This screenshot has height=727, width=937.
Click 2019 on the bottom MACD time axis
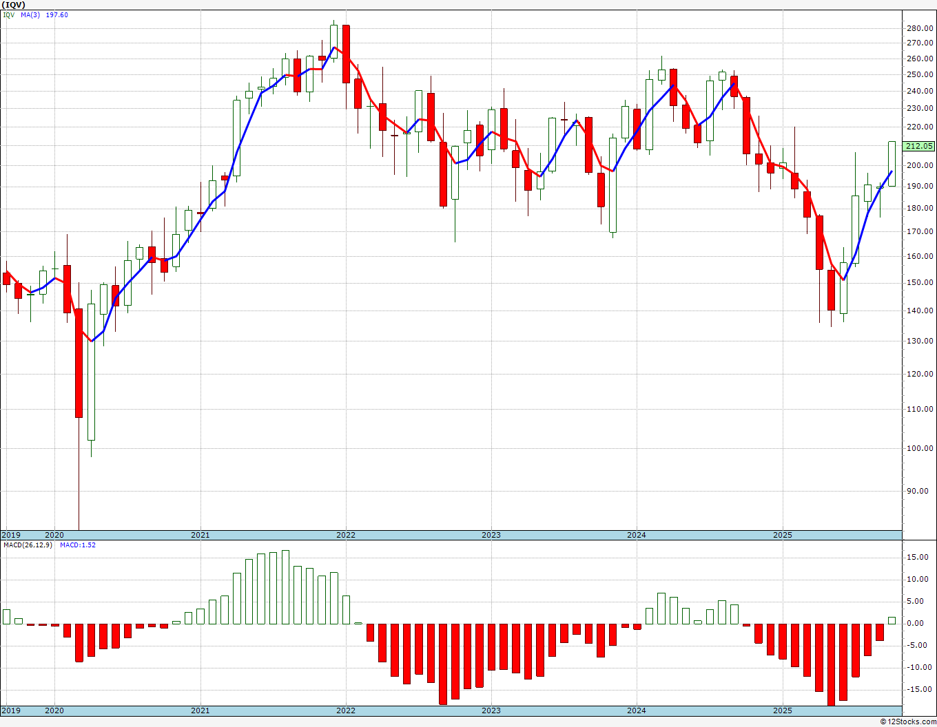10,710
